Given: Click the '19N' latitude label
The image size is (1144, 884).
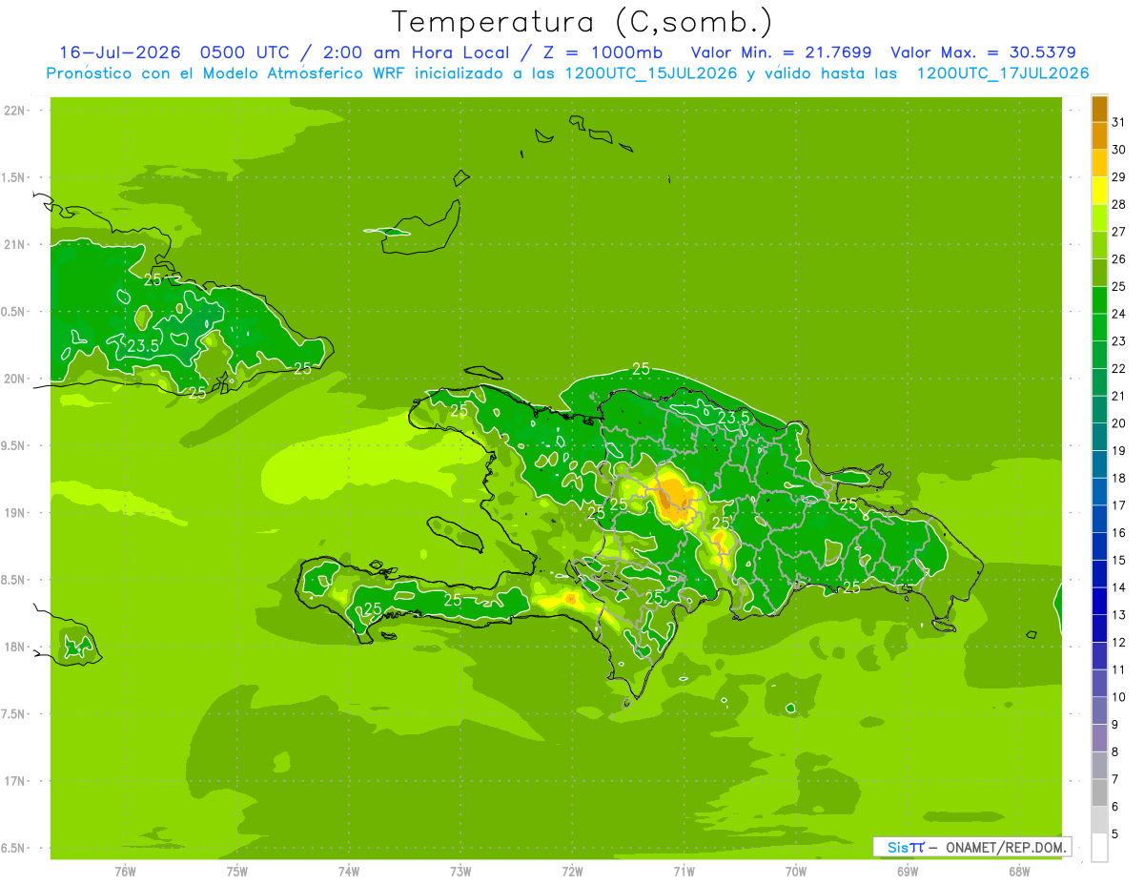Looking at the screenshot, I should 15,513.
